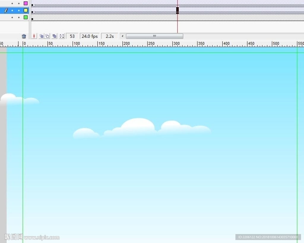Click the small cloud at stage left edge
This screenshot has height=243, width=304.
point(19,99)
